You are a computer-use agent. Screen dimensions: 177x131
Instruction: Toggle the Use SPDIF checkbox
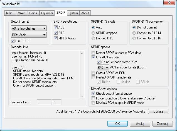tap(13, 41)
